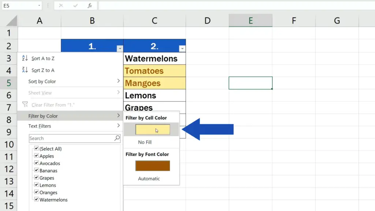Uncheck the Avocados checkbox
375x211 pixels.
(x=36, y=163)
